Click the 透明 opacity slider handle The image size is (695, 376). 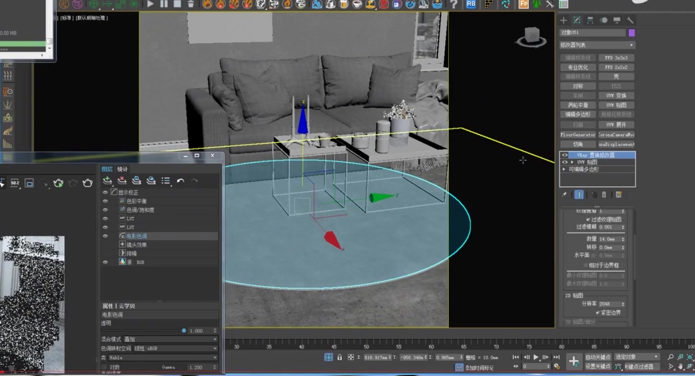(184, 331)
